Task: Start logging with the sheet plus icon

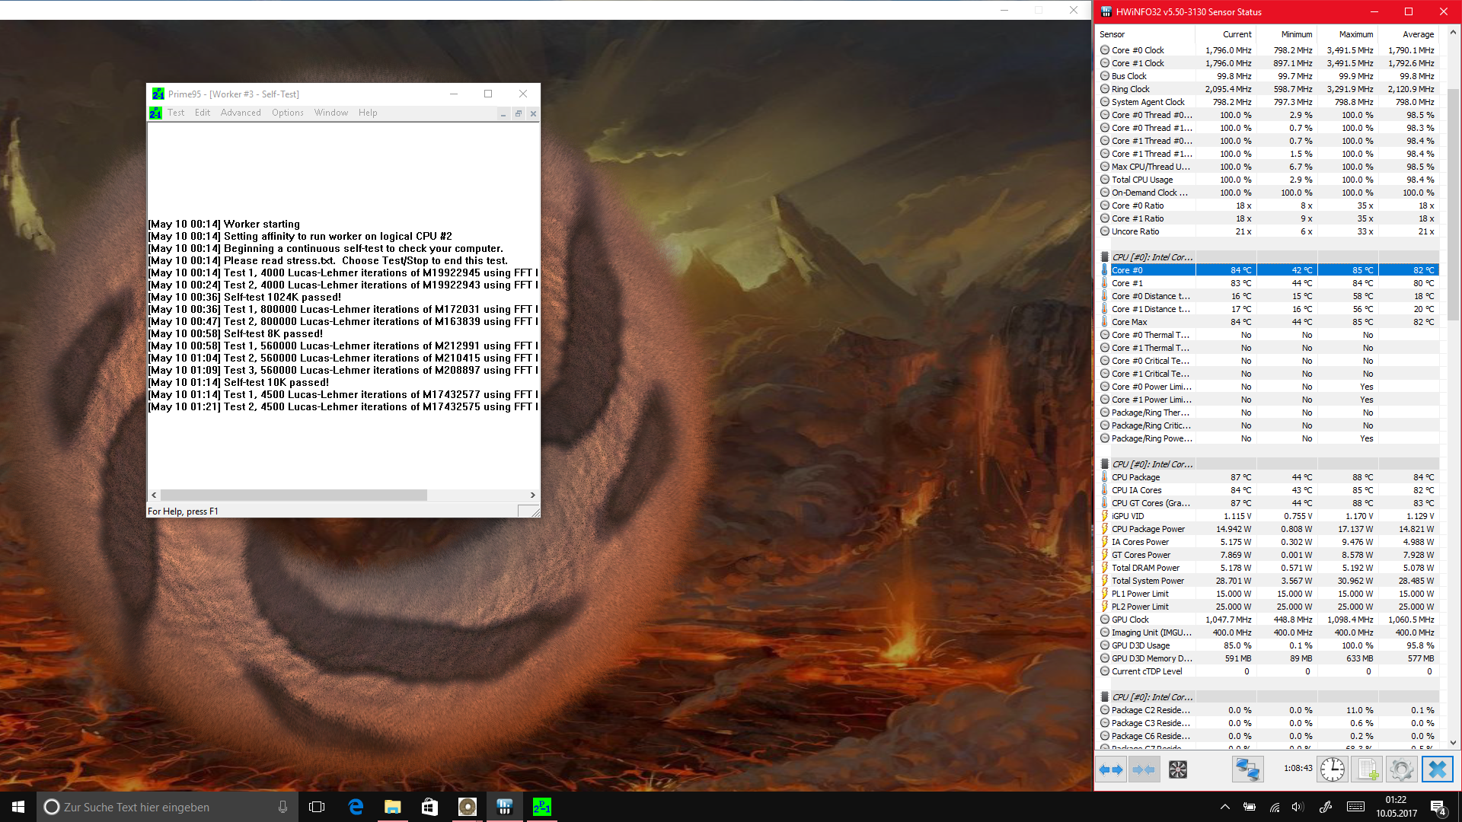Action: click(x=1367, y=769)
